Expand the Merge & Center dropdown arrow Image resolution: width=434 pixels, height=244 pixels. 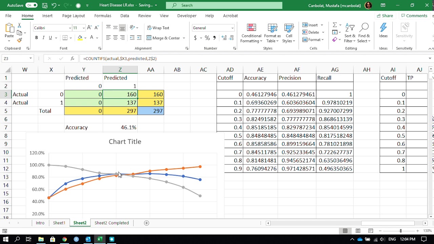184,38
